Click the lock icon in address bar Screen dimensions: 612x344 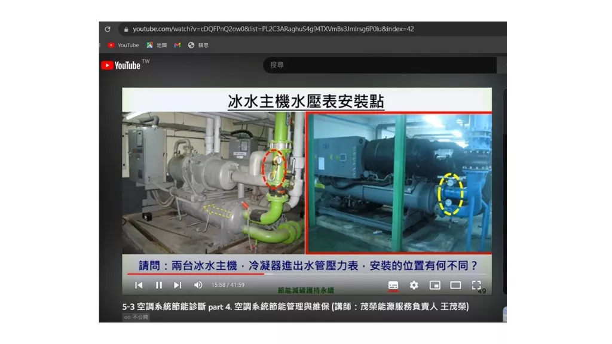coord(126,29)
